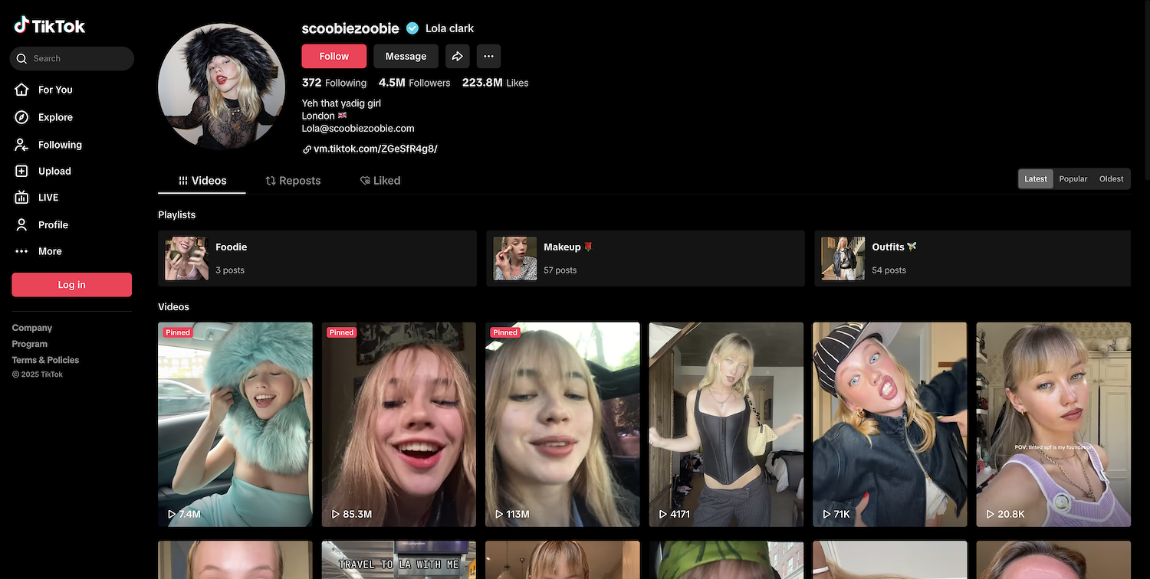
Task: Switch to the Reposts tab
Action: (293, 181)
